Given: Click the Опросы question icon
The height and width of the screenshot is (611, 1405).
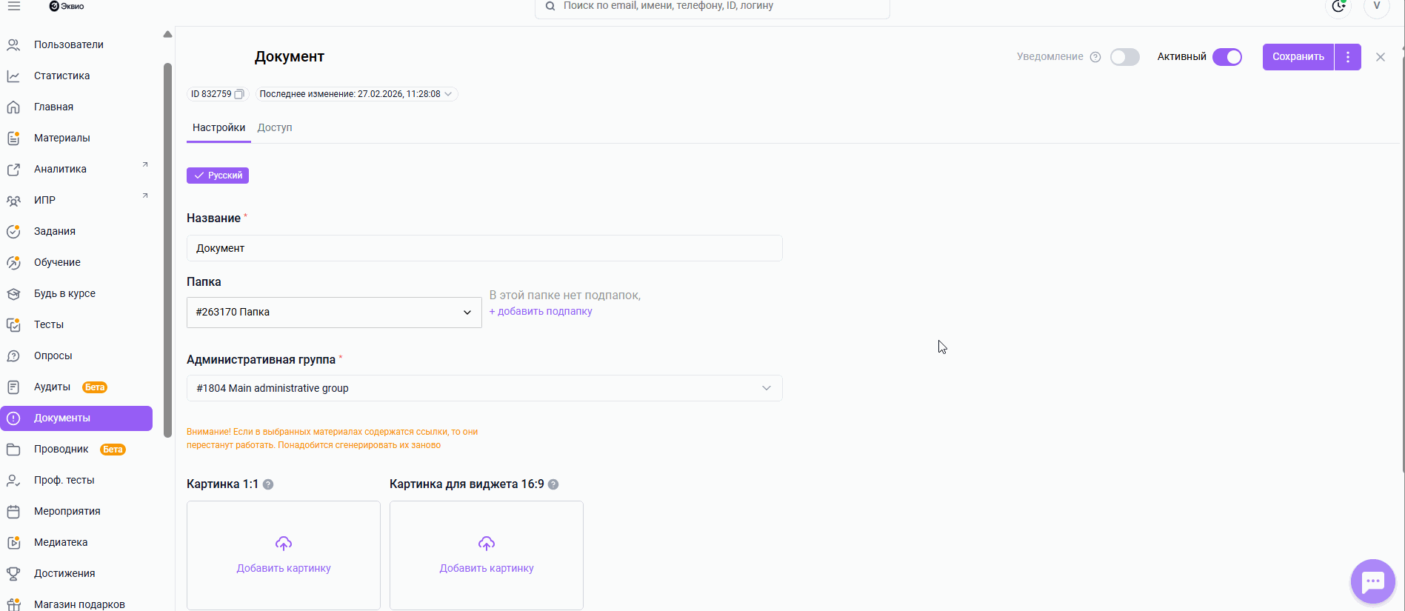Looking at the screenshot, I should (13, 355).
